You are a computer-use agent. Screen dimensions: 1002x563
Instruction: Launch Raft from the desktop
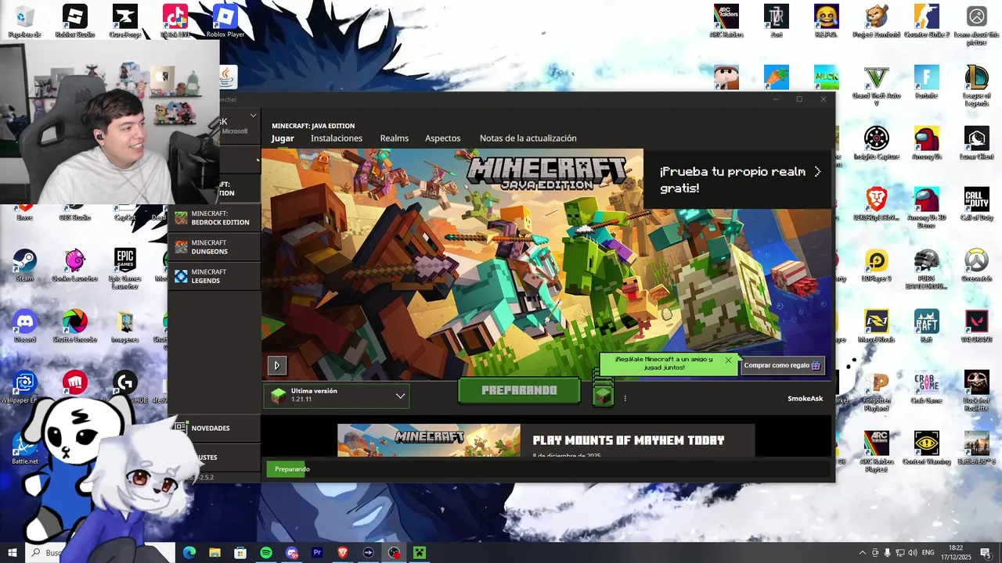tap(927, 326)
